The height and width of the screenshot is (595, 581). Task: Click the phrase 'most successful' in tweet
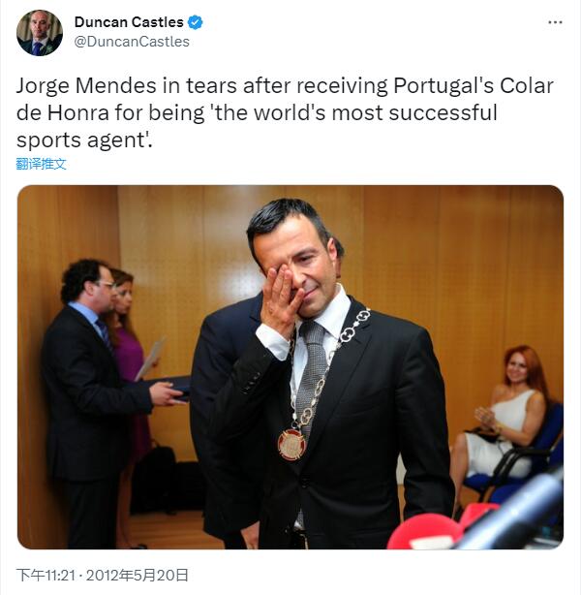pos(414,112)
